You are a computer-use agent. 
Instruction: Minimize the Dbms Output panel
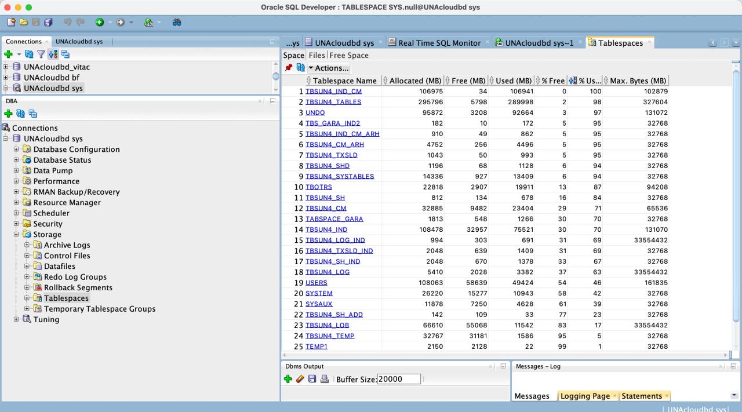503,366
